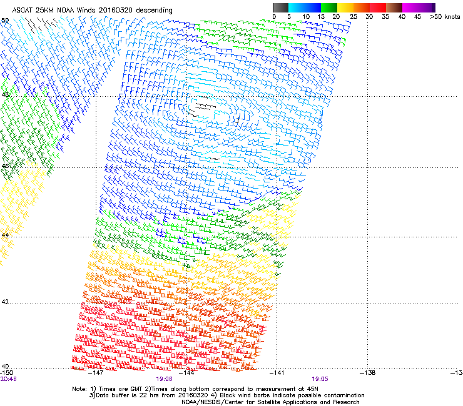Click the longitude label '-141'
This screenshot has width=463, height=406.
(277, 373)
